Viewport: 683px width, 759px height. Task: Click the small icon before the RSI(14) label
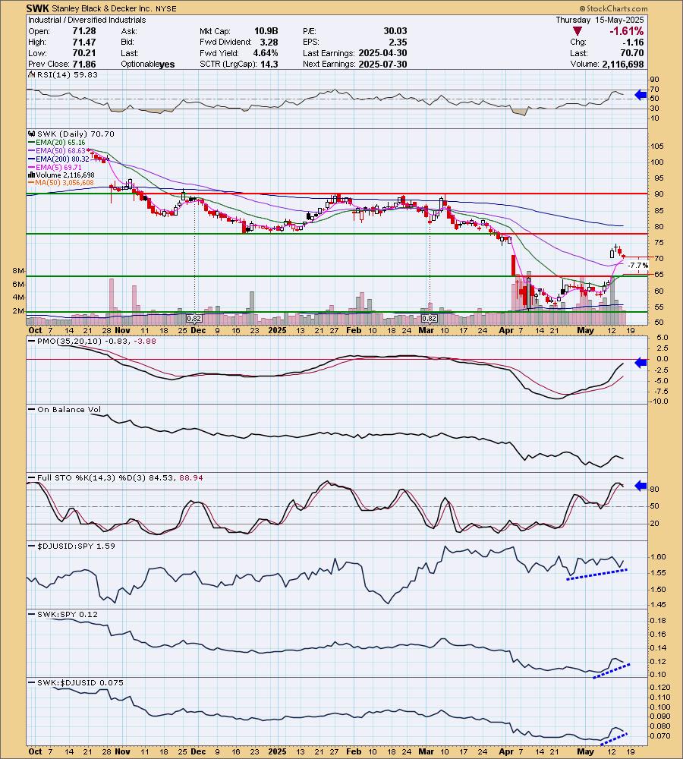pos(32,74)
